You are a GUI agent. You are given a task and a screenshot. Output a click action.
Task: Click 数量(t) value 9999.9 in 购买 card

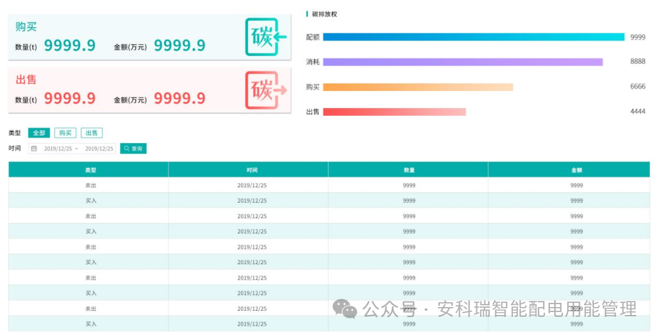70,45
